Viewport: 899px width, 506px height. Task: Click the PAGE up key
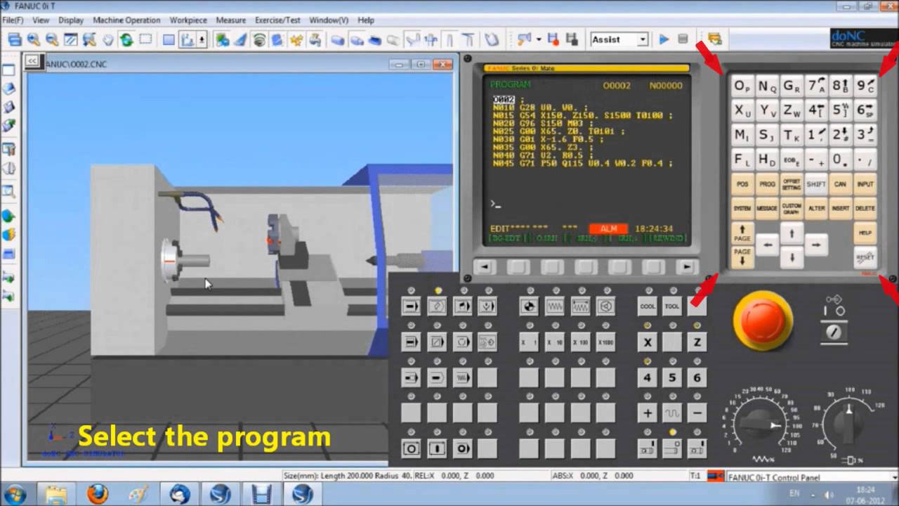point(742,233)
